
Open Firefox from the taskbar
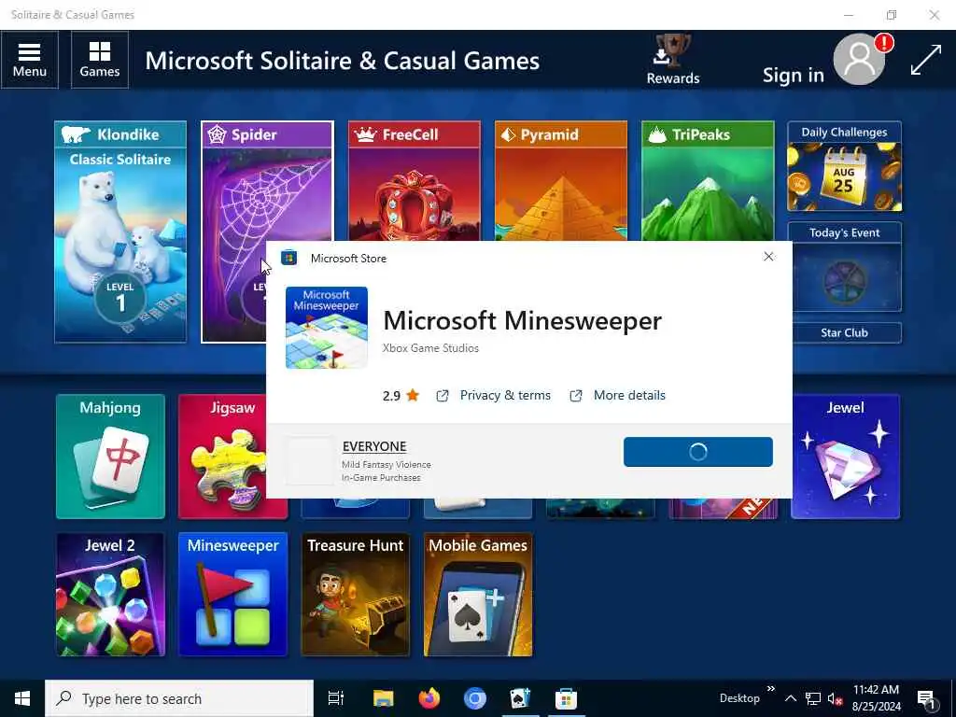pyautogui.click(x=429, y=698)
